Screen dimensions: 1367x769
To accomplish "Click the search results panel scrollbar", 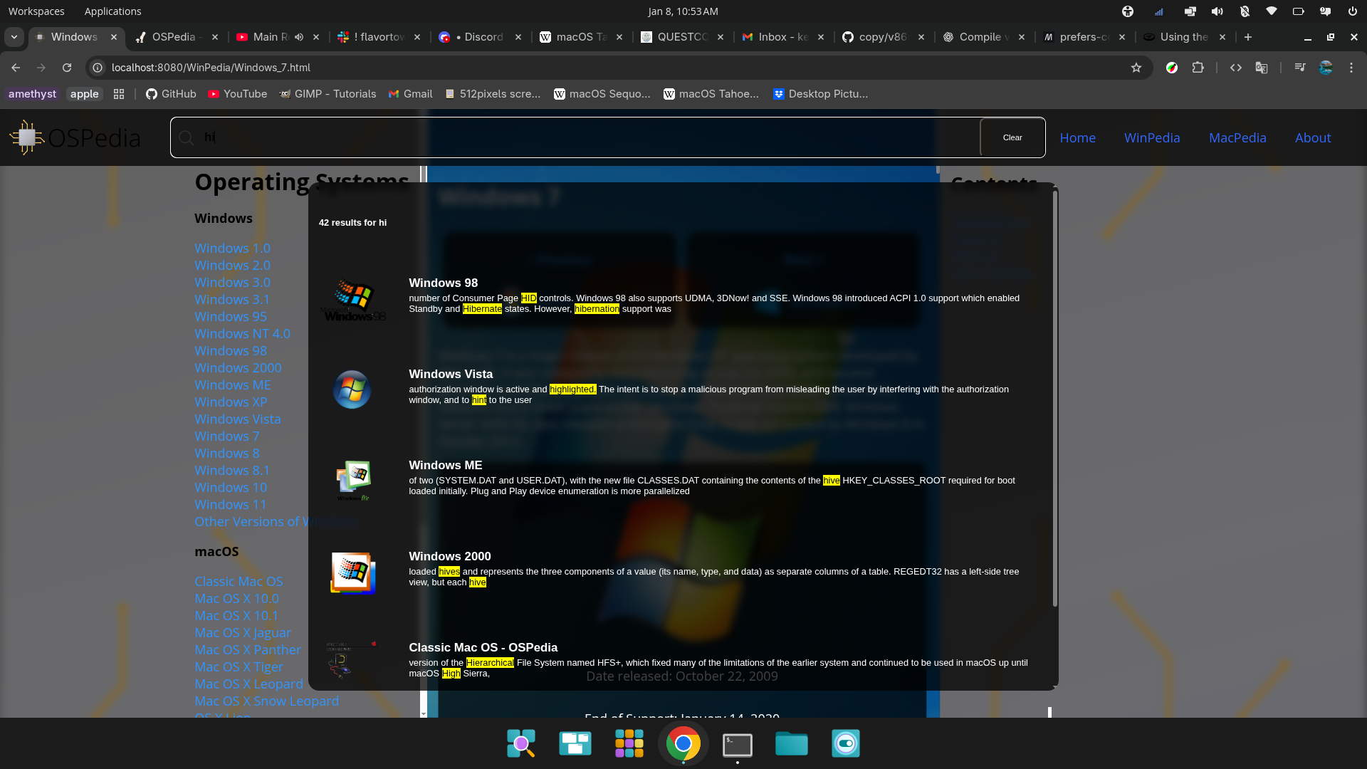I will point(1054,399).
